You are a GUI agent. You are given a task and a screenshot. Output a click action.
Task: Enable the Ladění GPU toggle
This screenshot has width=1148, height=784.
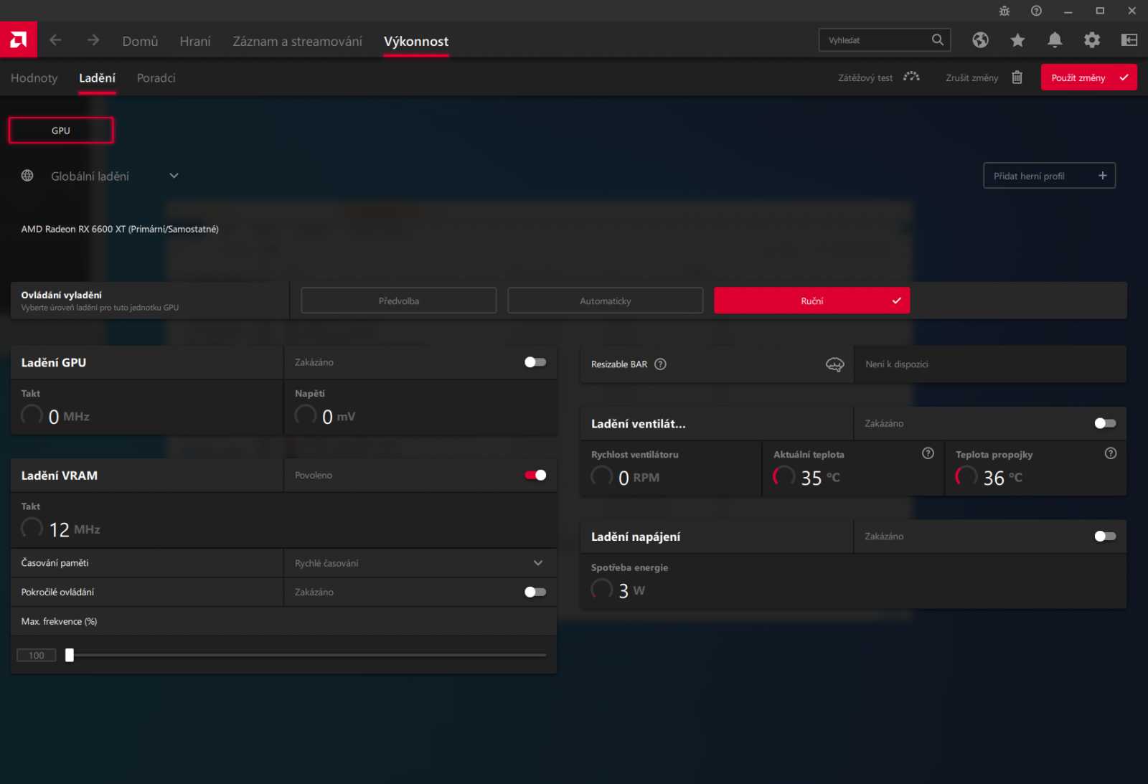(535, 362)
